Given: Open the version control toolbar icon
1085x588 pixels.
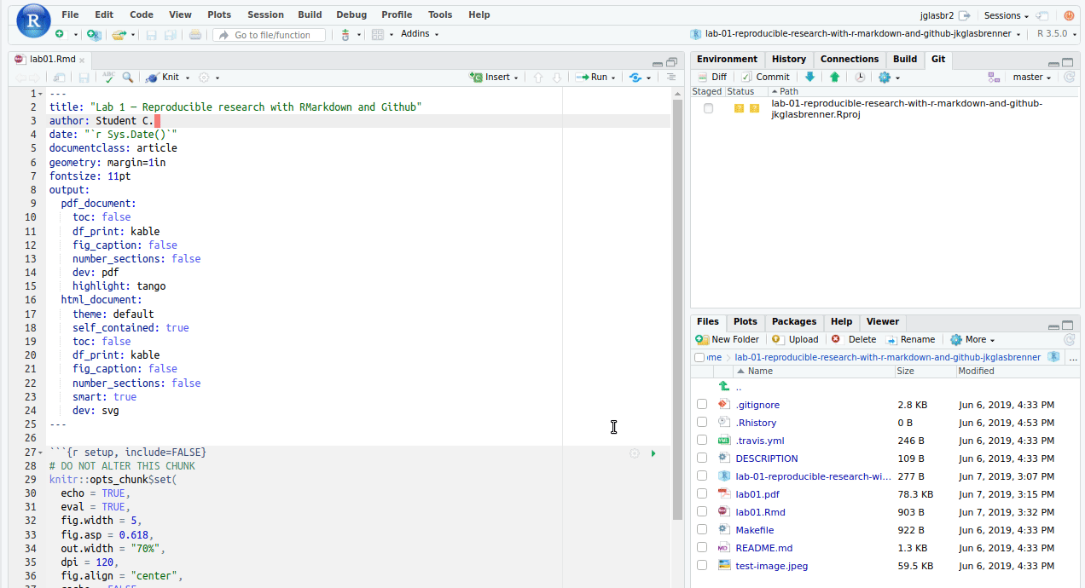Looking at the screenshot, I should coord(345,34).
